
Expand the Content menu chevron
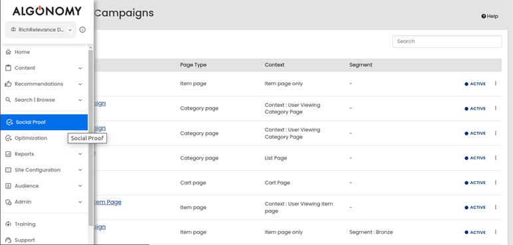pyautogui.click(x=80, y=68)
